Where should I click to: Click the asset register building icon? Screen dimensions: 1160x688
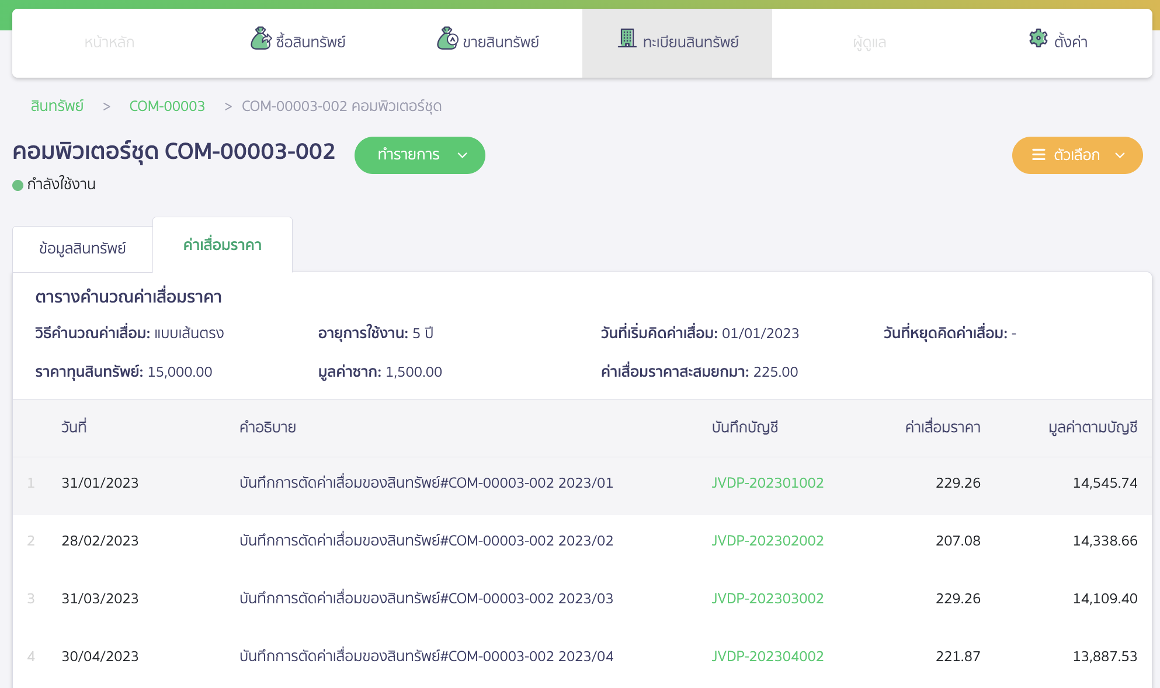[627, 39]
